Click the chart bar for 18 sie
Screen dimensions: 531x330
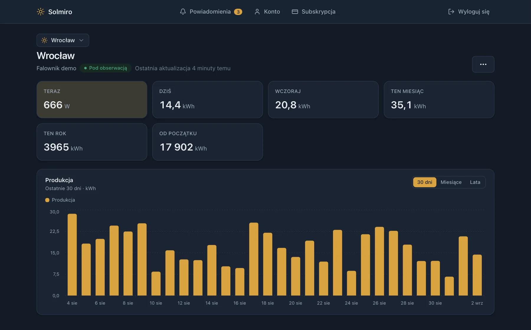click(268, 264)
